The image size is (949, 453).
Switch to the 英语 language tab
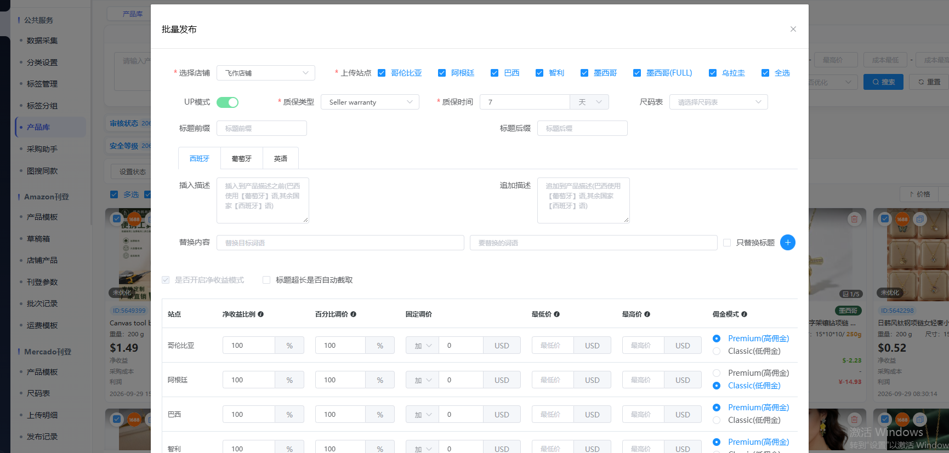[281, 158]
